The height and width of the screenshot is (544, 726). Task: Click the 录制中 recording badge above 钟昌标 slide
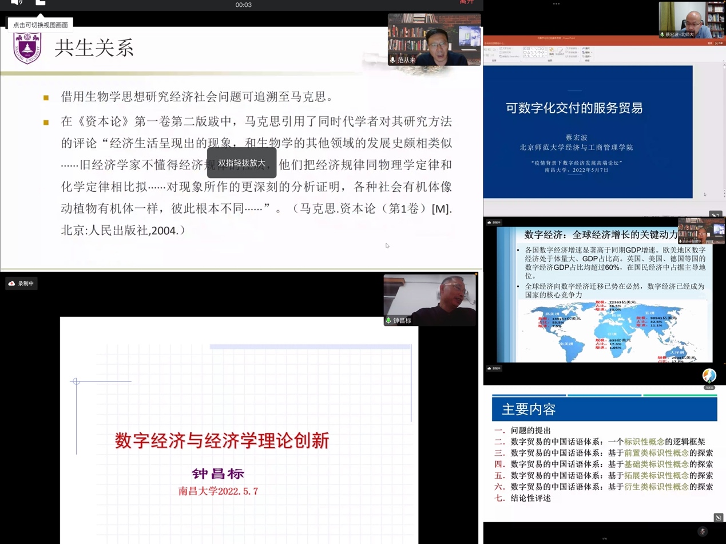tap(22, 283)
